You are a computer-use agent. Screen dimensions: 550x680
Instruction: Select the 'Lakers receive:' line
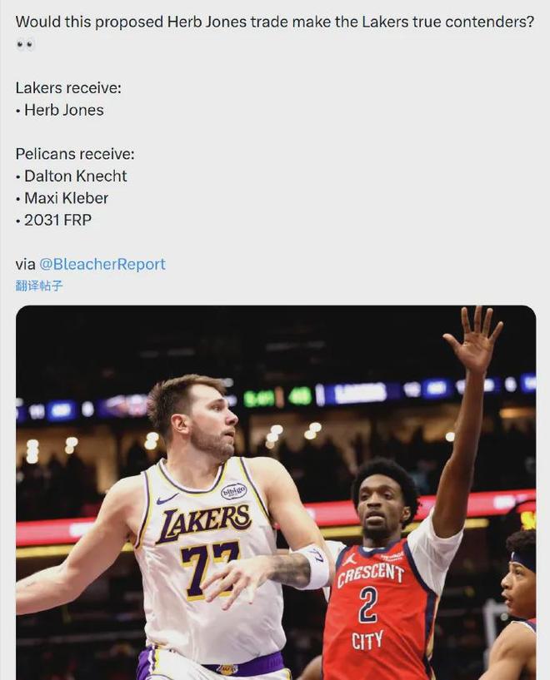(68, 88)
